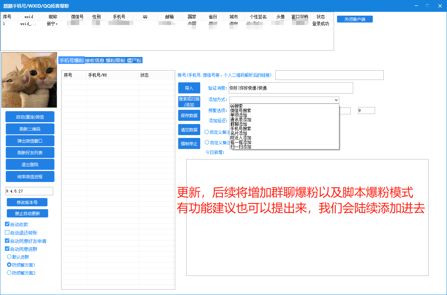Log out using 退出登陆 button
Viewport: 447px width, 295px height.
tap(30, 164)
